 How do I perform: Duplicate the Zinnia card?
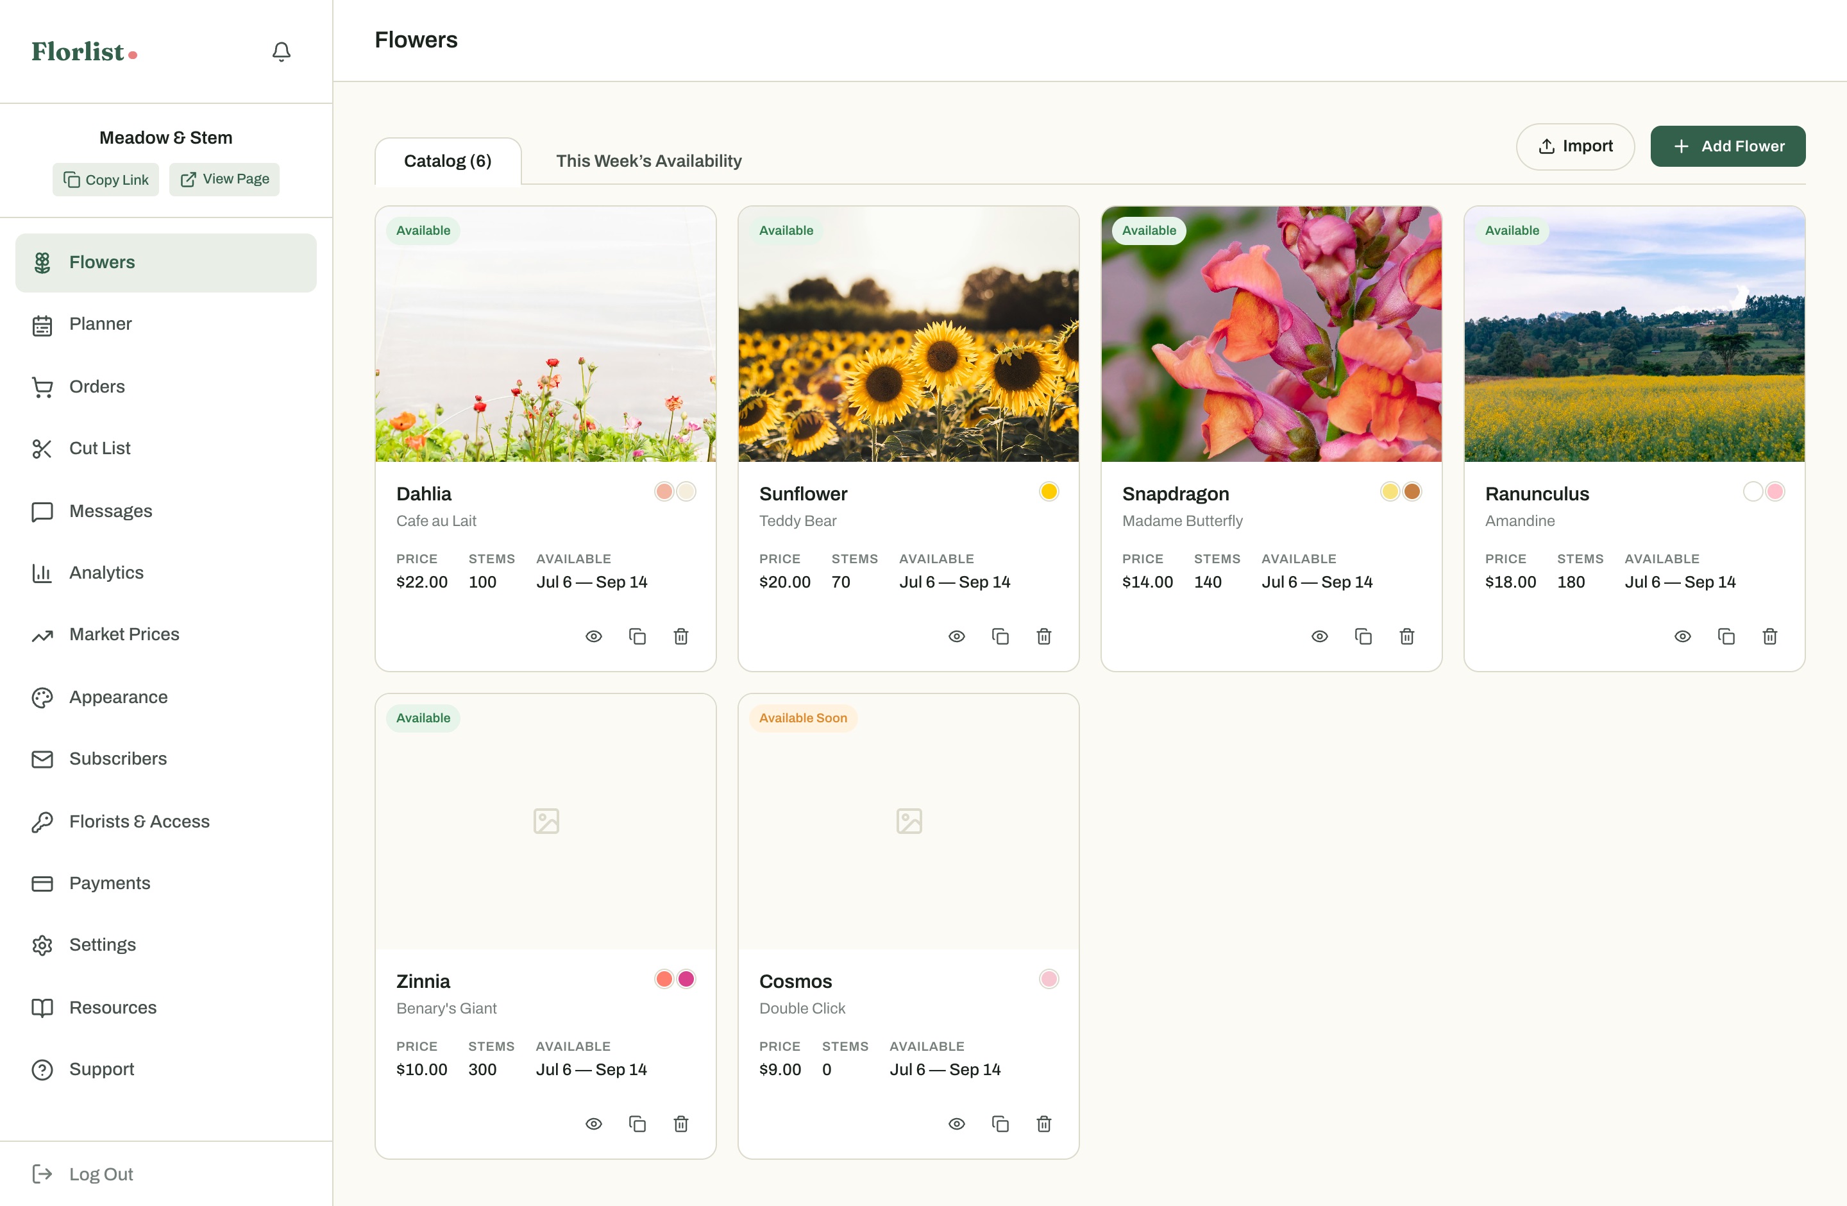(637, 1124)
